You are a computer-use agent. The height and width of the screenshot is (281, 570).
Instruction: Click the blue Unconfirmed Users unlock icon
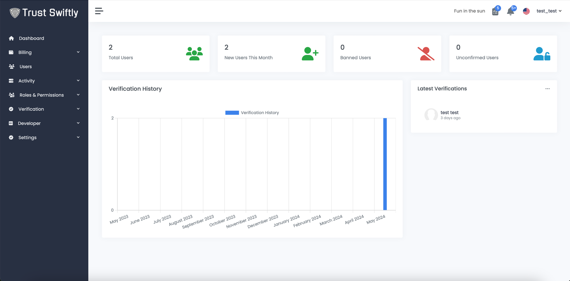(541, 54)
